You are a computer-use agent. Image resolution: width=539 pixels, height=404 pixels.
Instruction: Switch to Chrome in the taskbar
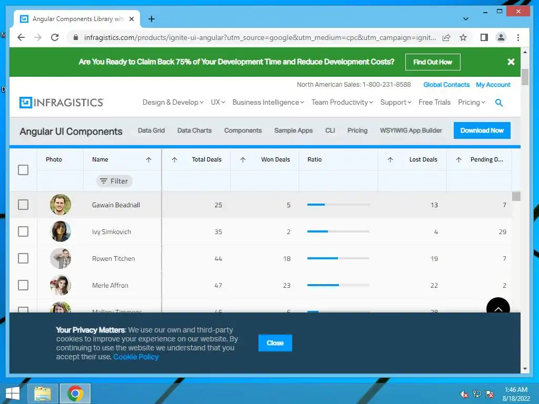(75, 393)
